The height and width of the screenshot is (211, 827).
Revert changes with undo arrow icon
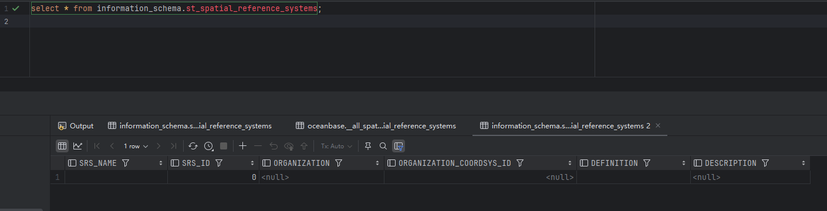click(274, 146)
